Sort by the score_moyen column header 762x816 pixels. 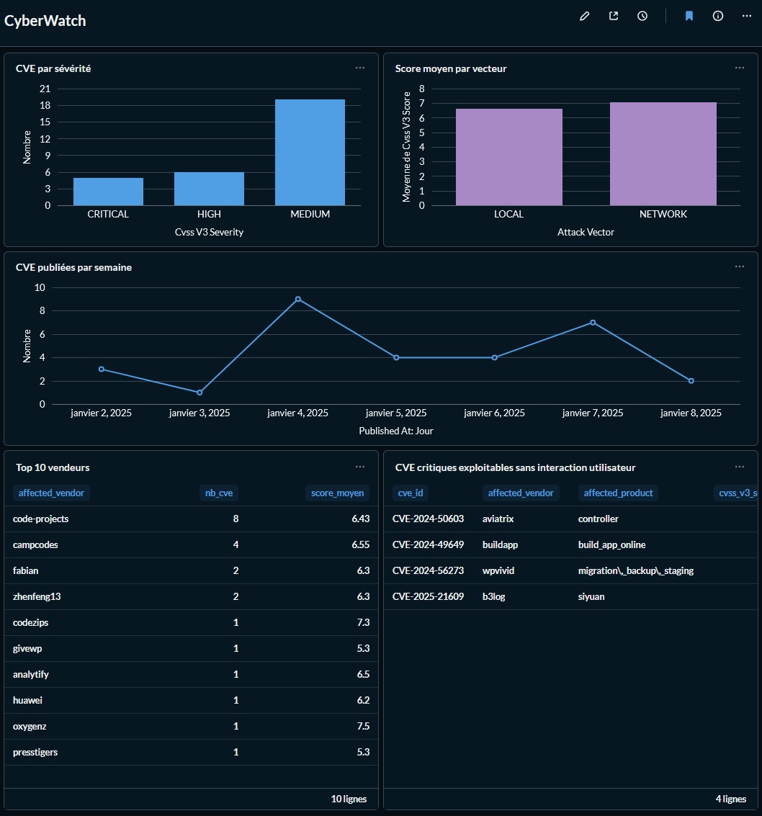(337, 493)
